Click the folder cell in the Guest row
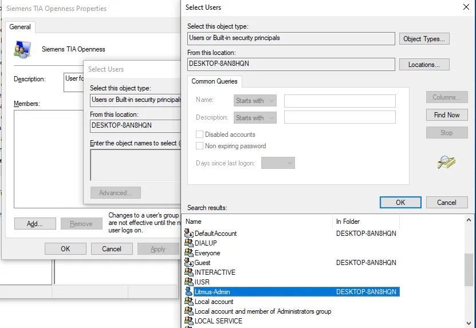This screenshot has width=476, height=328. [366, 263]
